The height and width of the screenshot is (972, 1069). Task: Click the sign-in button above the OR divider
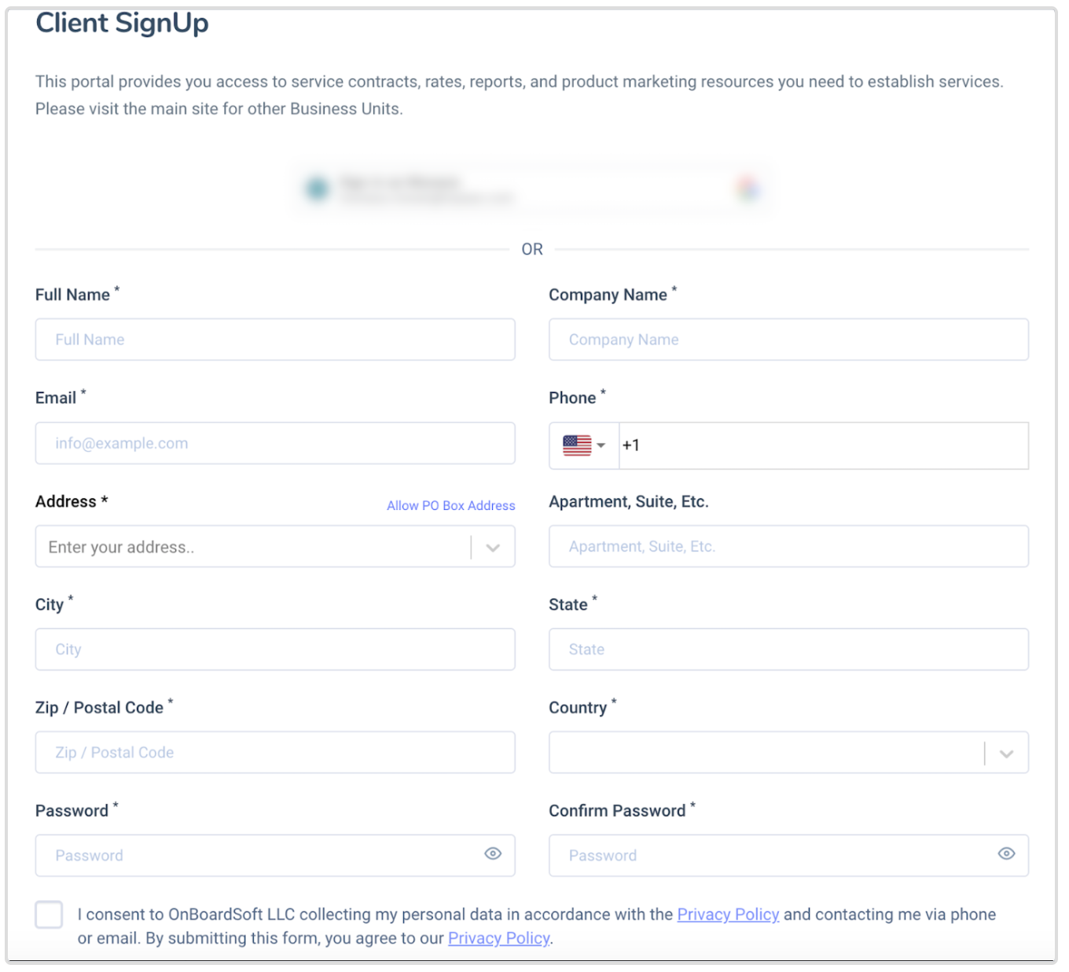(x=532, y=189)
